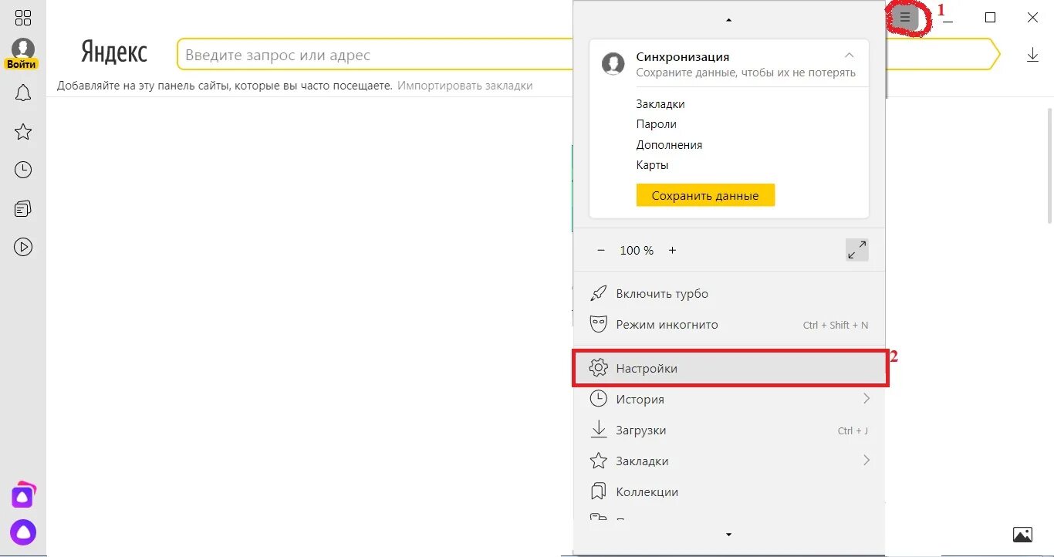The width and height of the screenshot is (1054, 557).
Task: Open the favorites star in sidebar
Action: [23, 132]
